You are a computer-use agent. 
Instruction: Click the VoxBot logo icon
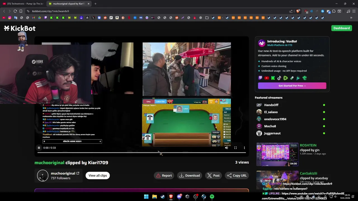(262, 43)
